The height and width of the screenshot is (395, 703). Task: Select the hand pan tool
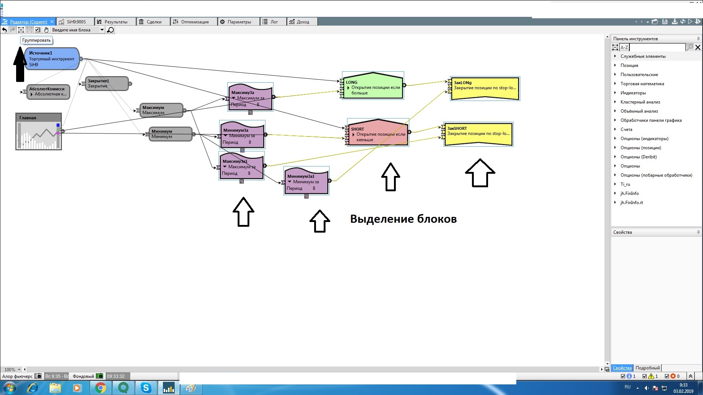[46, 30]
